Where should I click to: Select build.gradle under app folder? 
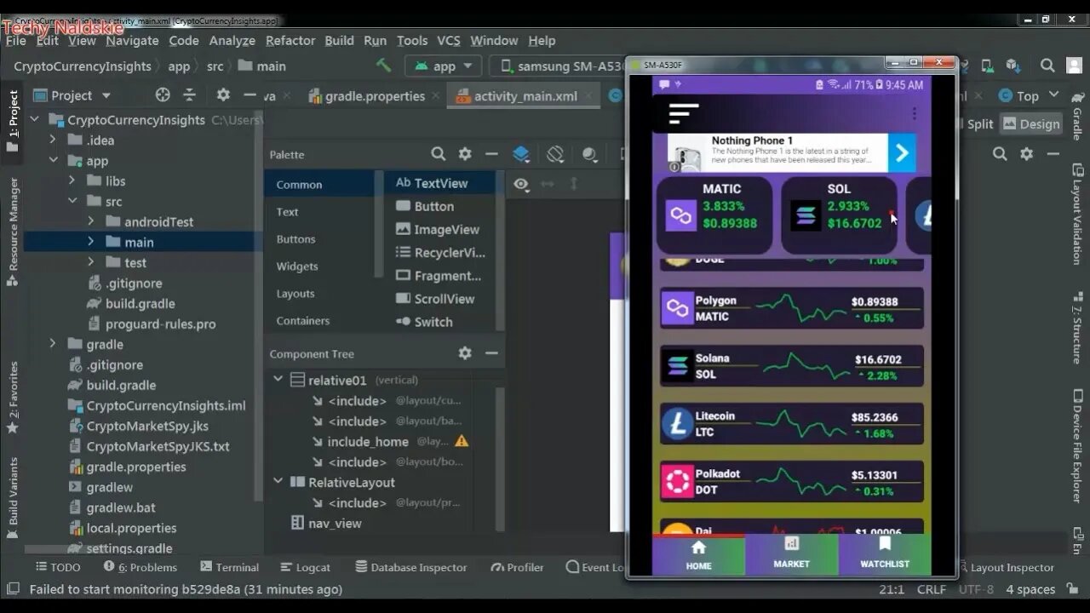tap(130, 303)
